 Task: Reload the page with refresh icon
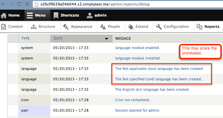click(x=19, y=4)
